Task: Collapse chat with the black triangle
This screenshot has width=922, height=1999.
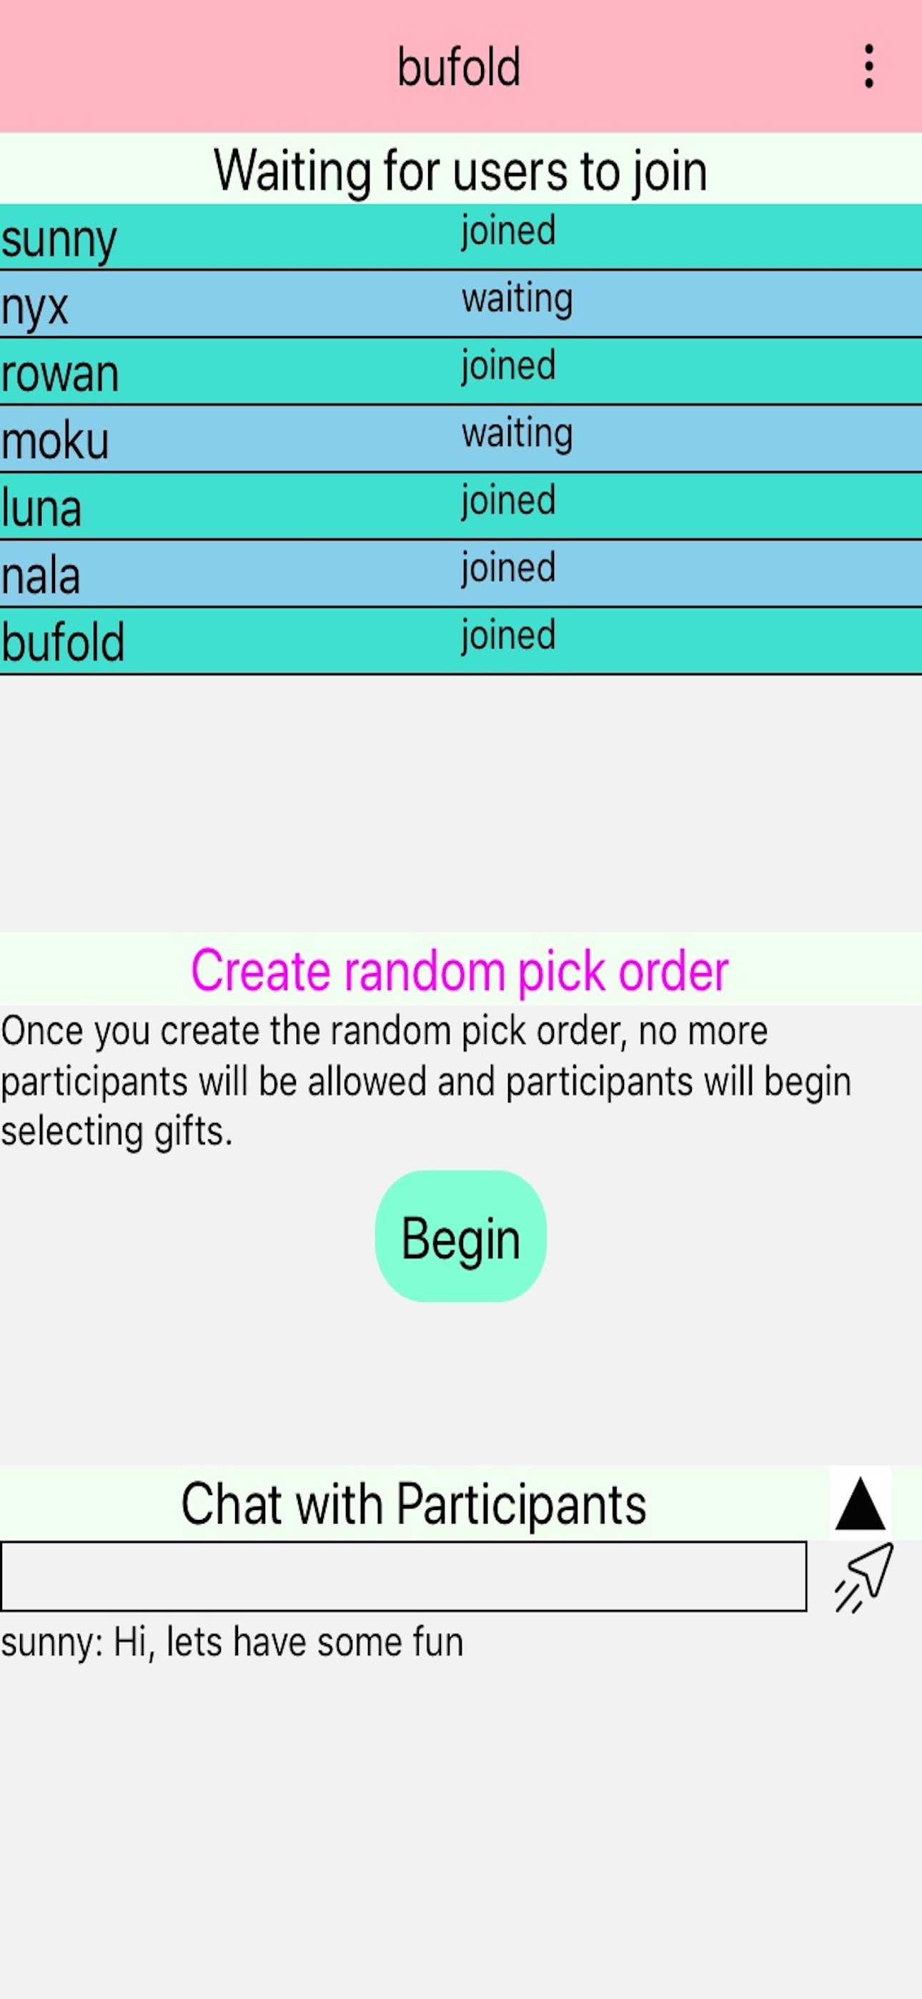Action: 860,1504
